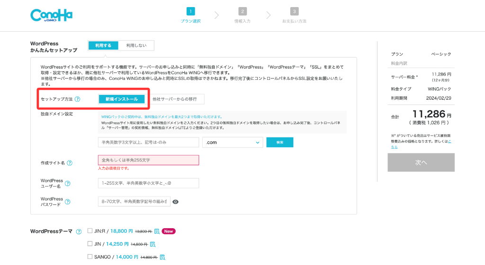Click the 18,800 円 JIN:R price
Image resolution: width=485 pixels, height=265 pixels.
coord(122,231)
